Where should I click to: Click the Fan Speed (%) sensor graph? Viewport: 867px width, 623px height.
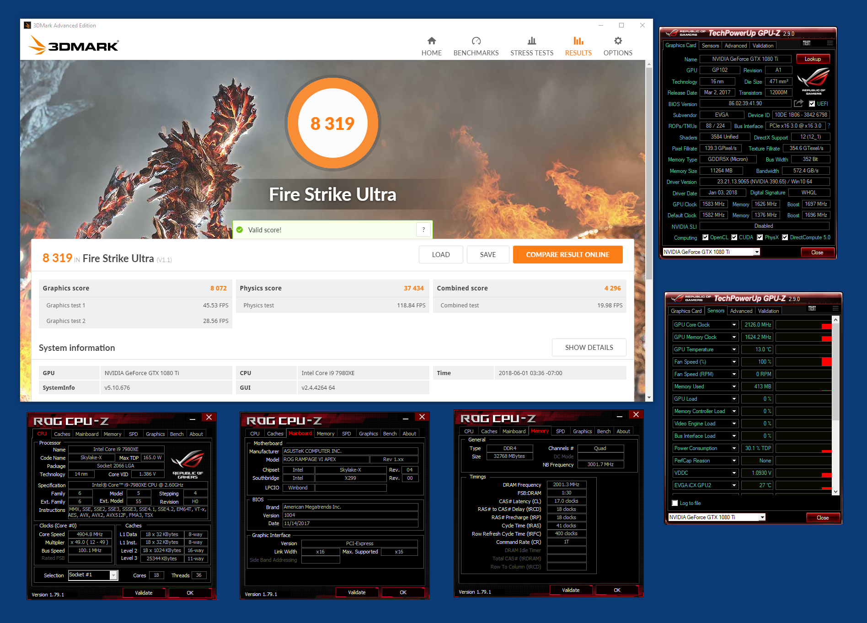[803, 362]
